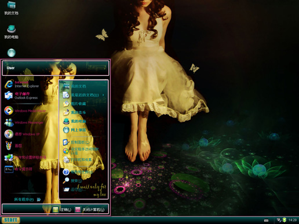This screenshot has width=299, height=224.
Task: Click the keyboard language bar icon
Action: [x=266, y=221]
